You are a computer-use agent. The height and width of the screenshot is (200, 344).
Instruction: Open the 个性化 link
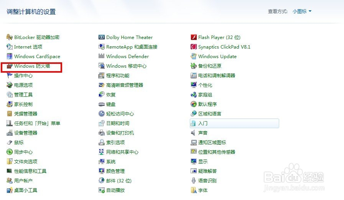pyautogui.click(x=205, y=85)
